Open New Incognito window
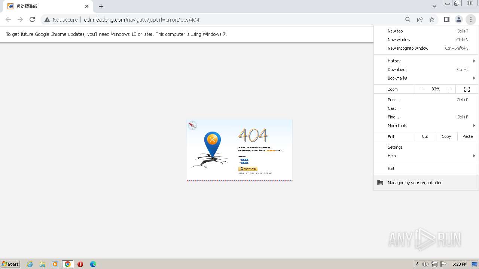 pyautogui.click(x=426, y=48)
